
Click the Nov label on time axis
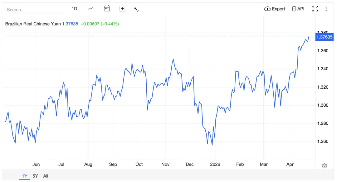[165, 164]
